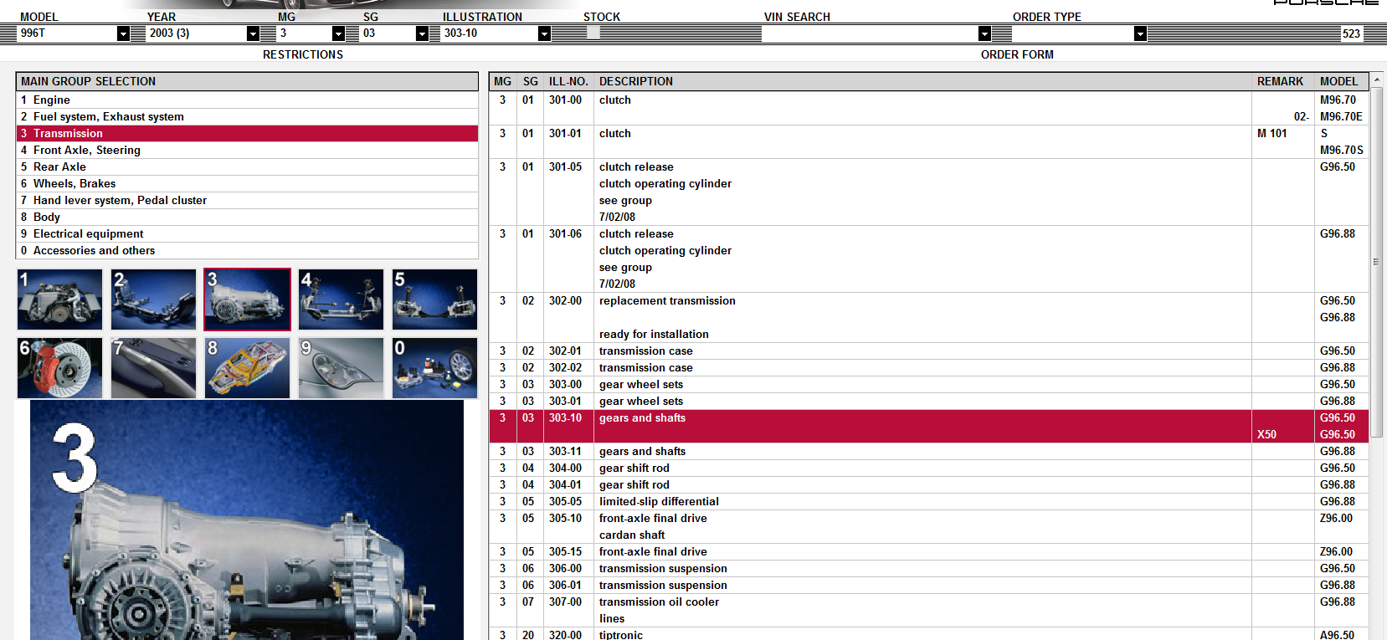Viewport: 1387px width, 640px height.
Task: Click brake disc thumbnail number 6
Action: 59,368
